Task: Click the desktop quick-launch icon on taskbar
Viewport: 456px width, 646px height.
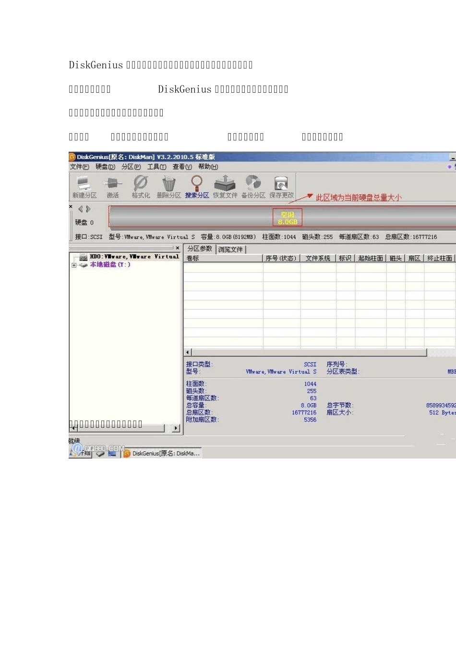Action: point(112,453)
